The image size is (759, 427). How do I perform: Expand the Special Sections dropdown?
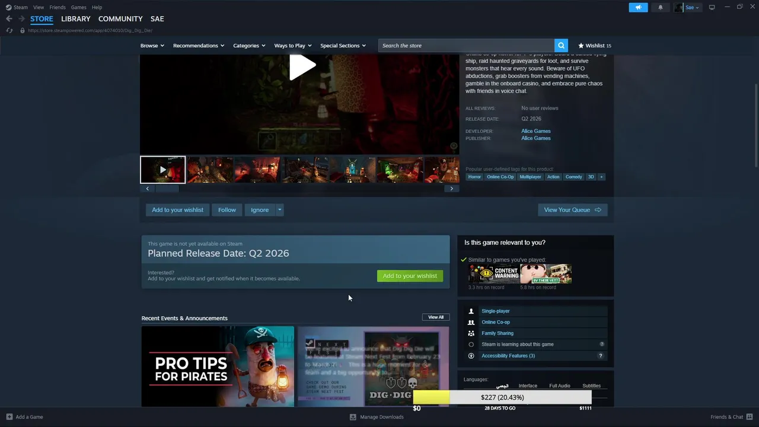[x=343, y=46]
